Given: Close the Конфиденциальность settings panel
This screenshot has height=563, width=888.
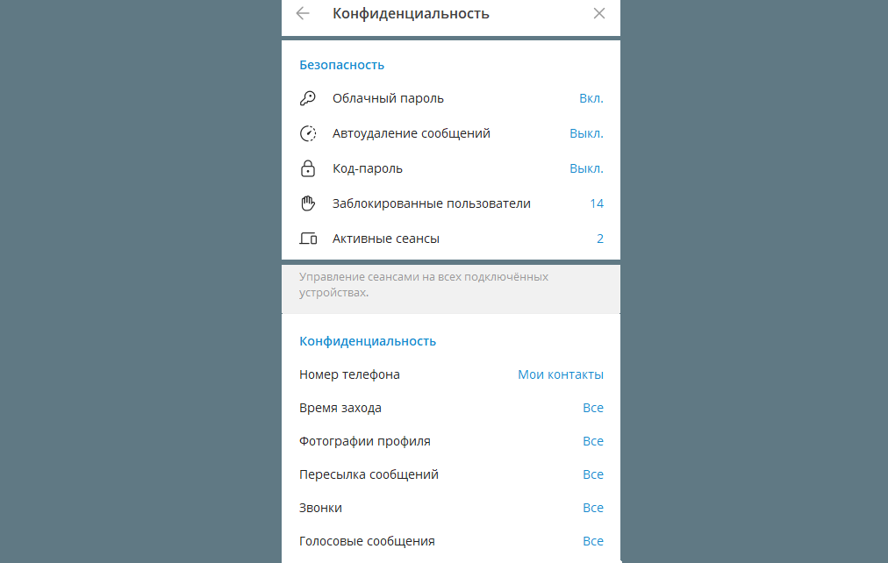Looking at the screenshot, I should tap(599, 13).
